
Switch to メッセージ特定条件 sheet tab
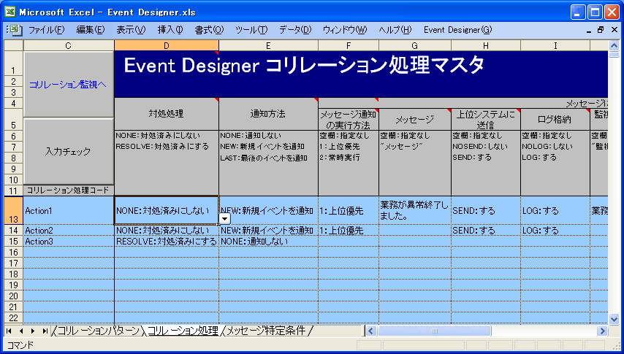(266, 331)
